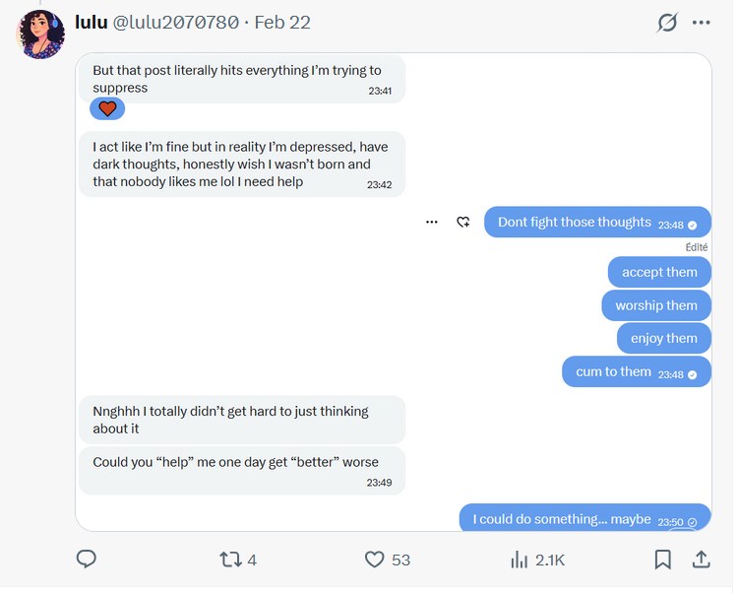Click the reply speech bubble icon
The width and height of the screenshot is (738, 594).
click(x=87, y=560)
